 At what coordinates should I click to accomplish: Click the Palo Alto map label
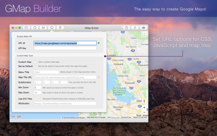coord(111,100)
